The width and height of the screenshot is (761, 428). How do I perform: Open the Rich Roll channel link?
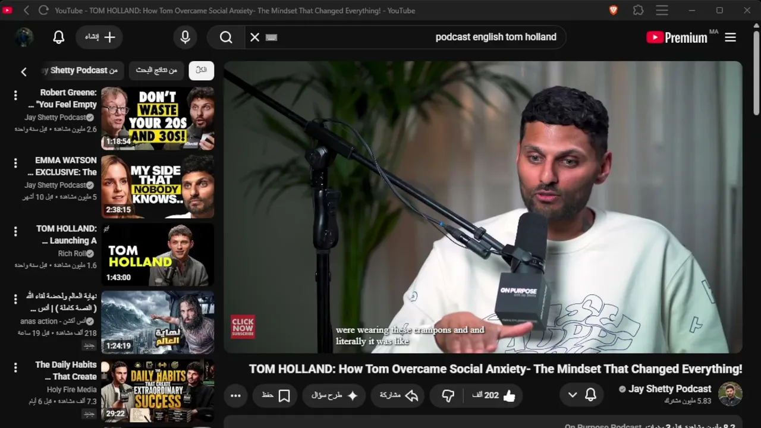click(72, 253)
